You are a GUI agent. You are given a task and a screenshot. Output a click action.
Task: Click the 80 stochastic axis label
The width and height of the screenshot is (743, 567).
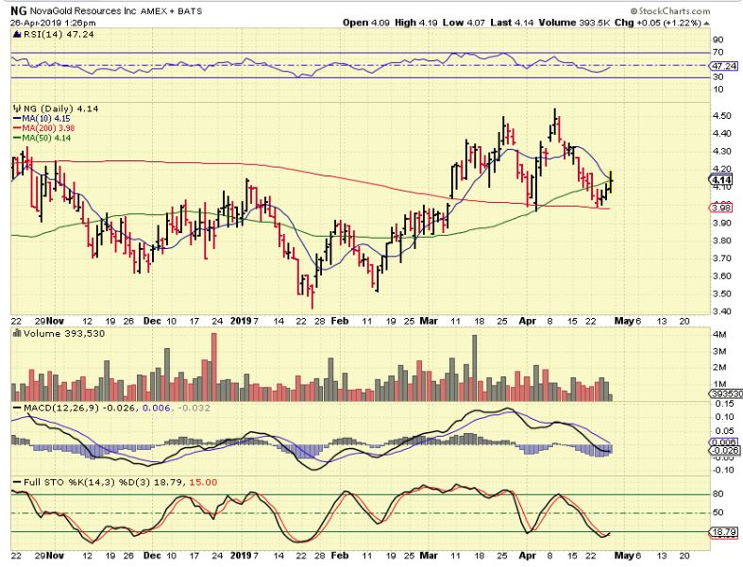(718, 494)
